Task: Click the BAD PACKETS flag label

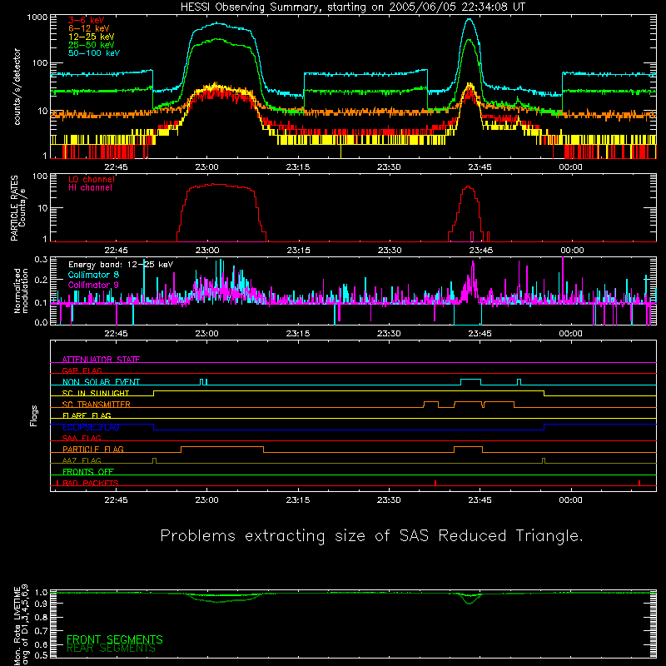Action: tap(91, 483)
